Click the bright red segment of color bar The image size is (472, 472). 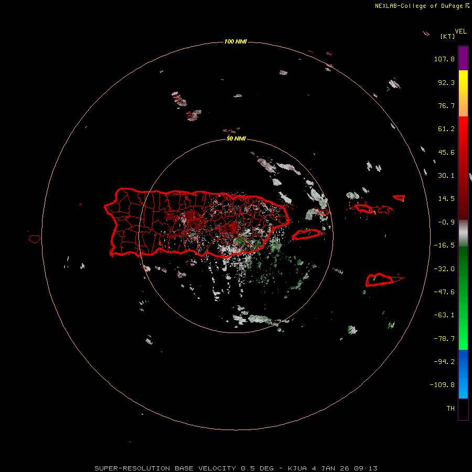tap(463, 133)
